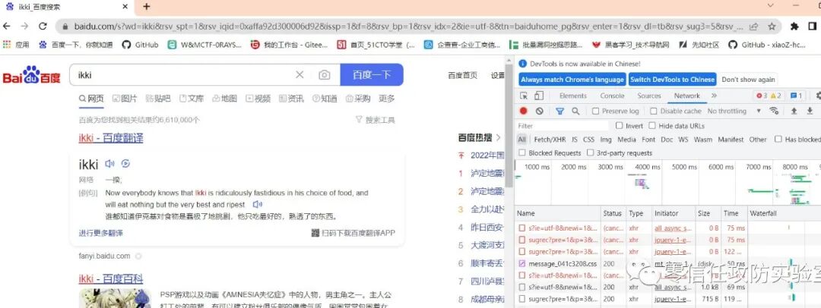Activate DevTools element inspector icon

(524, 96)
